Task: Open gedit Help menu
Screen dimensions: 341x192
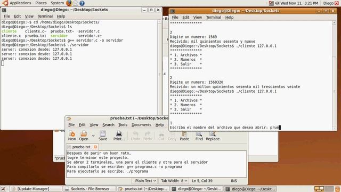Action: point(159,125)
